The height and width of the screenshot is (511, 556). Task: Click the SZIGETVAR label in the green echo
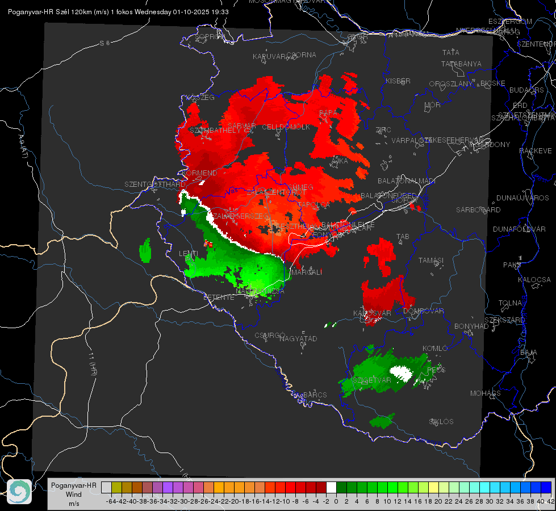tap(371, 380)
